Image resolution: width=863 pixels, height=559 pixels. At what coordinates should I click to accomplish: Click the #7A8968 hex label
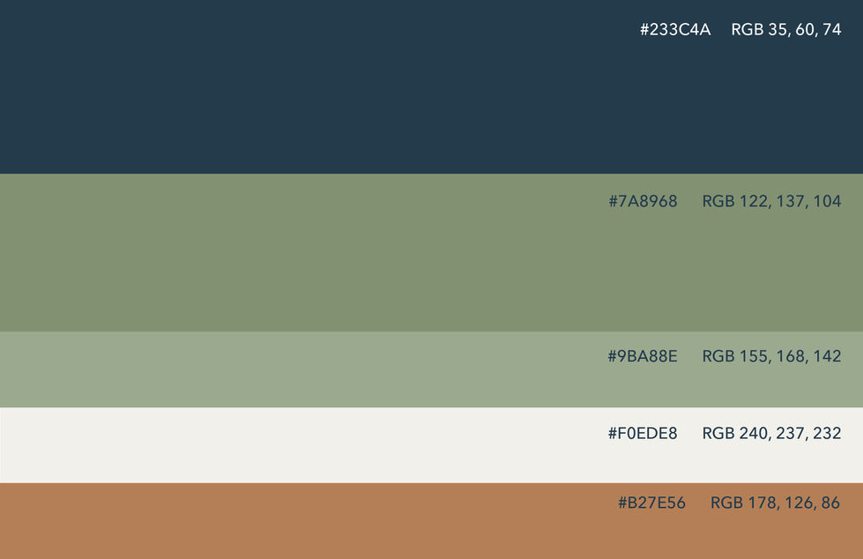(x=643, y=201)
